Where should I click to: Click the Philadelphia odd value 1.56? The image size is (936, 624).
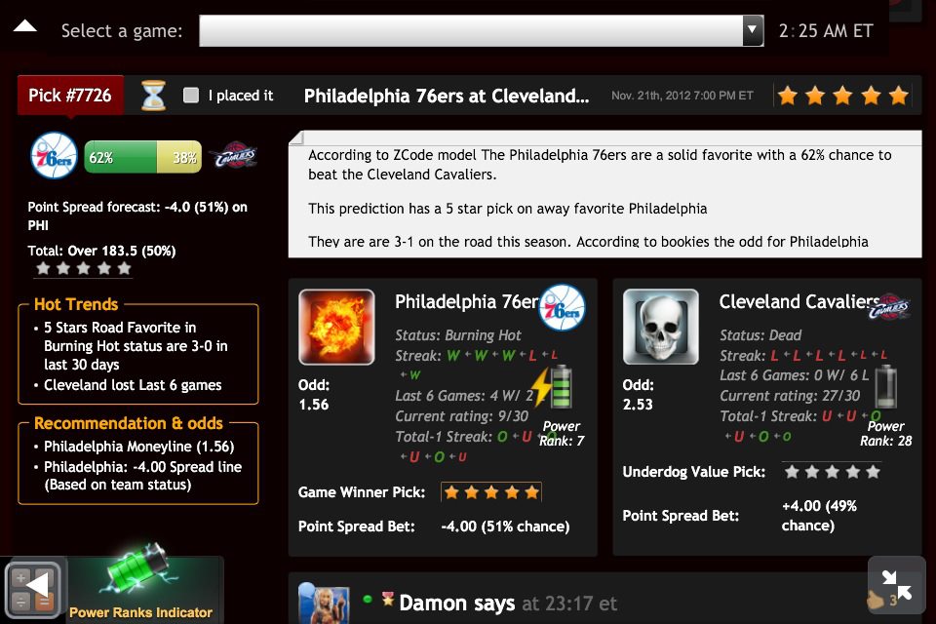(314, 405)
